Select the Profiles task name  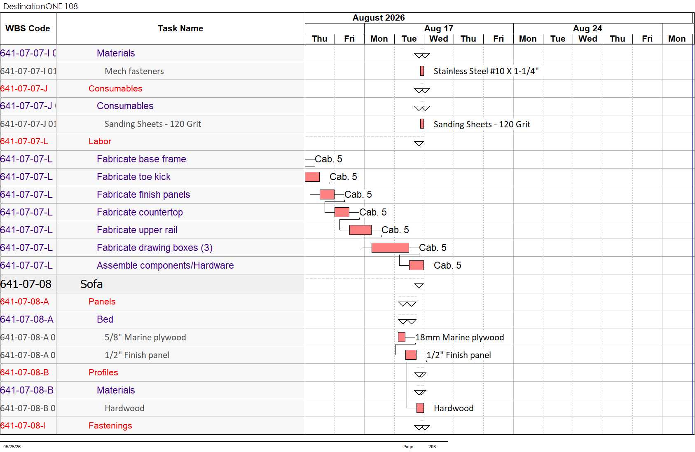[x=103, y=372]
